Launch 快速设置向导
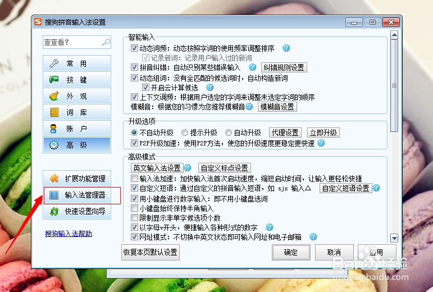The width and height of the screenshot is (433, 292). coord(77,211)
